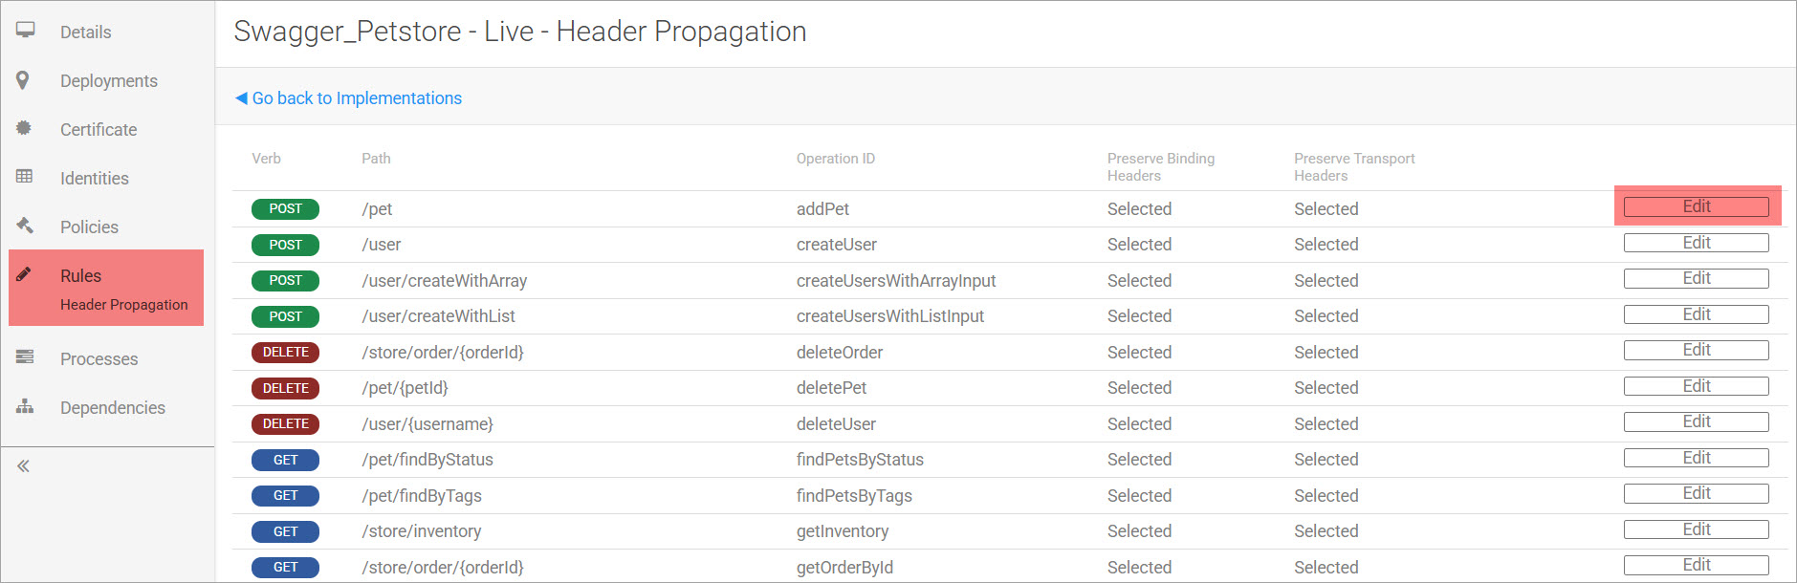Image resolution: width=1797 pixels, height=583 pixels.
Task: Edit the createUser operation row
Action: pos(1696,243)
